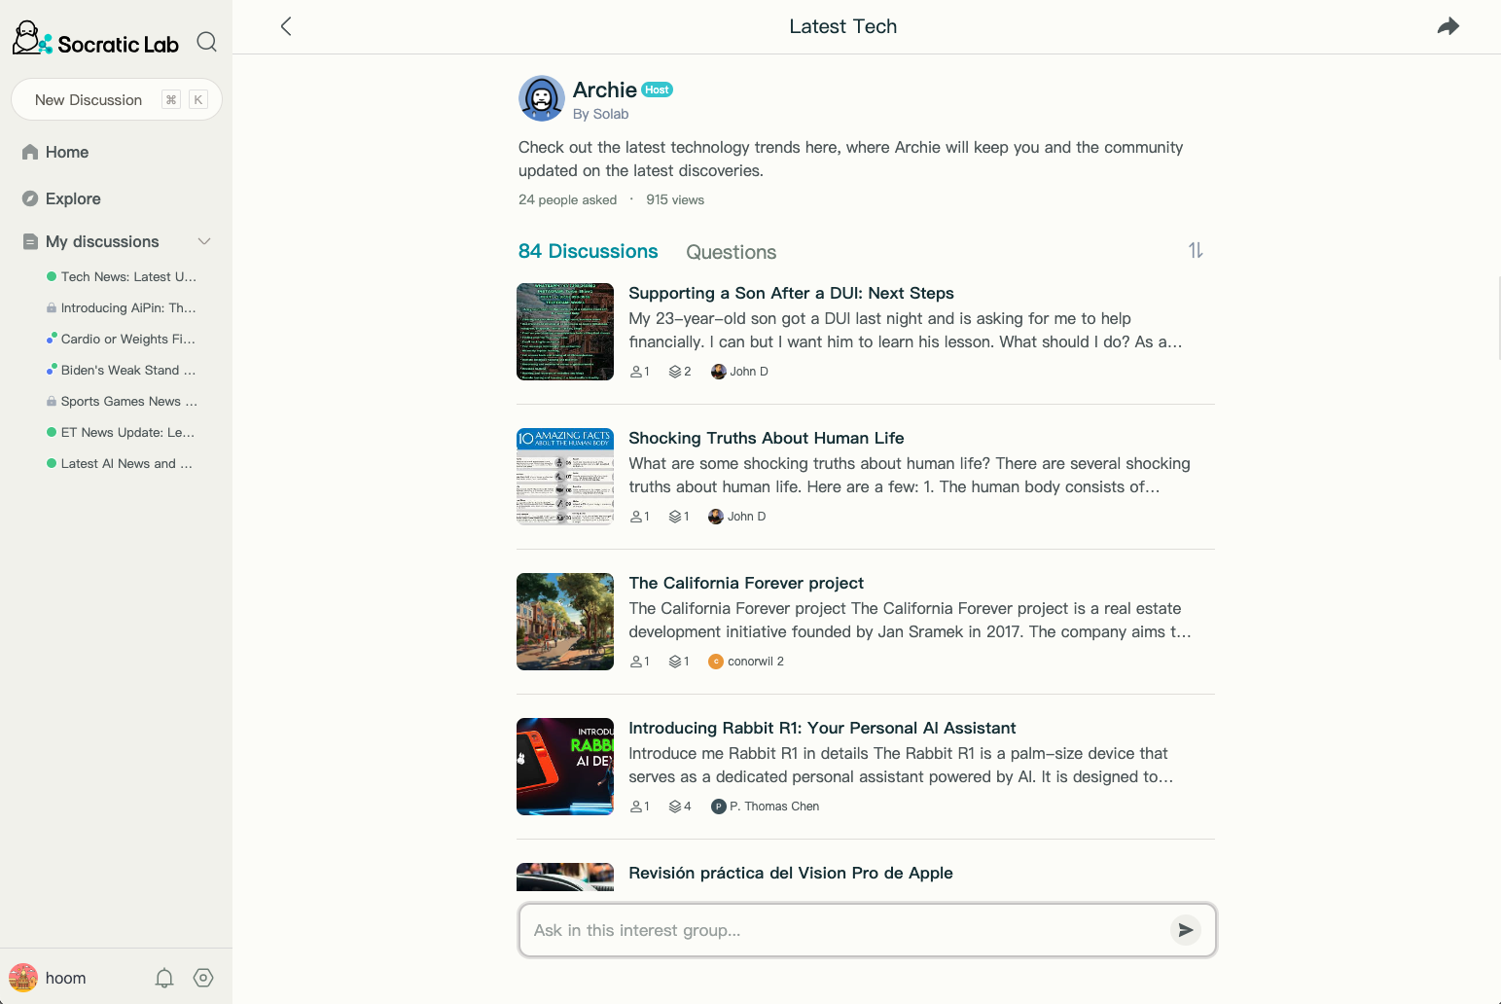Open notifications bell

(164, 978)
